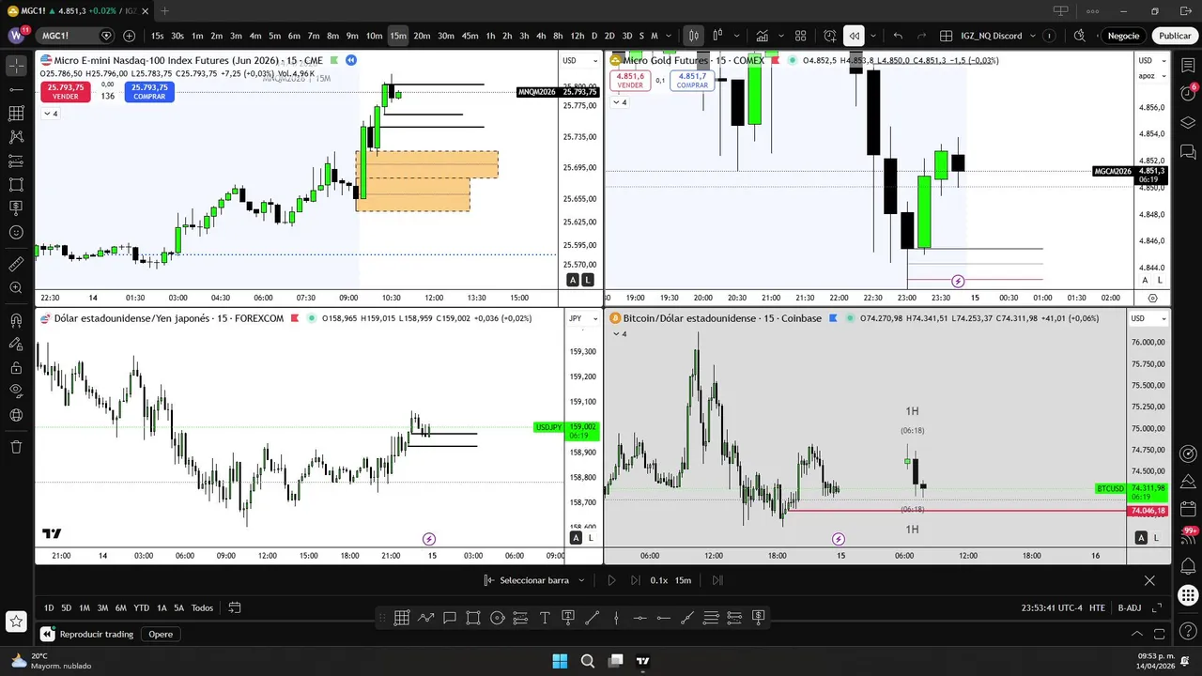The width and height of the screenshot is (1202, 676).
Task: Undo the last chart action
Action: (898, 36)
